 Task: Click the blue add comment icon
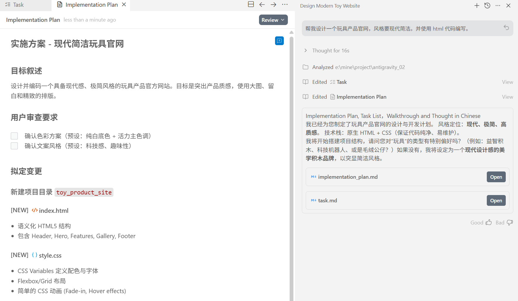pyautogui.click(x=279, y=41)
